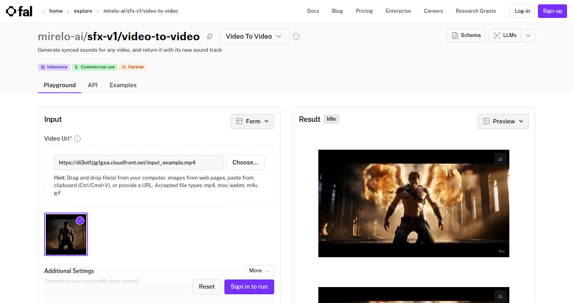Open the Form view dropdown
This screenshot has height=303, width=573.
tap(252, 121)
